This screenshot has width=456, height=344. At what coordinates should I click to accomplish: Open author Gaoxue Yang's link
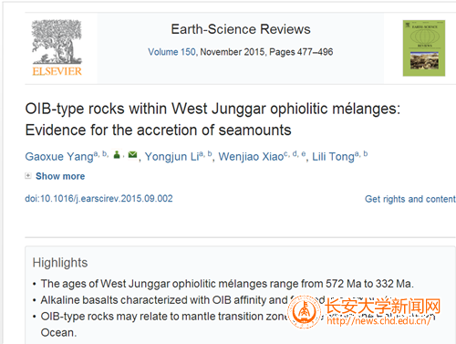[x=59, y=157]
